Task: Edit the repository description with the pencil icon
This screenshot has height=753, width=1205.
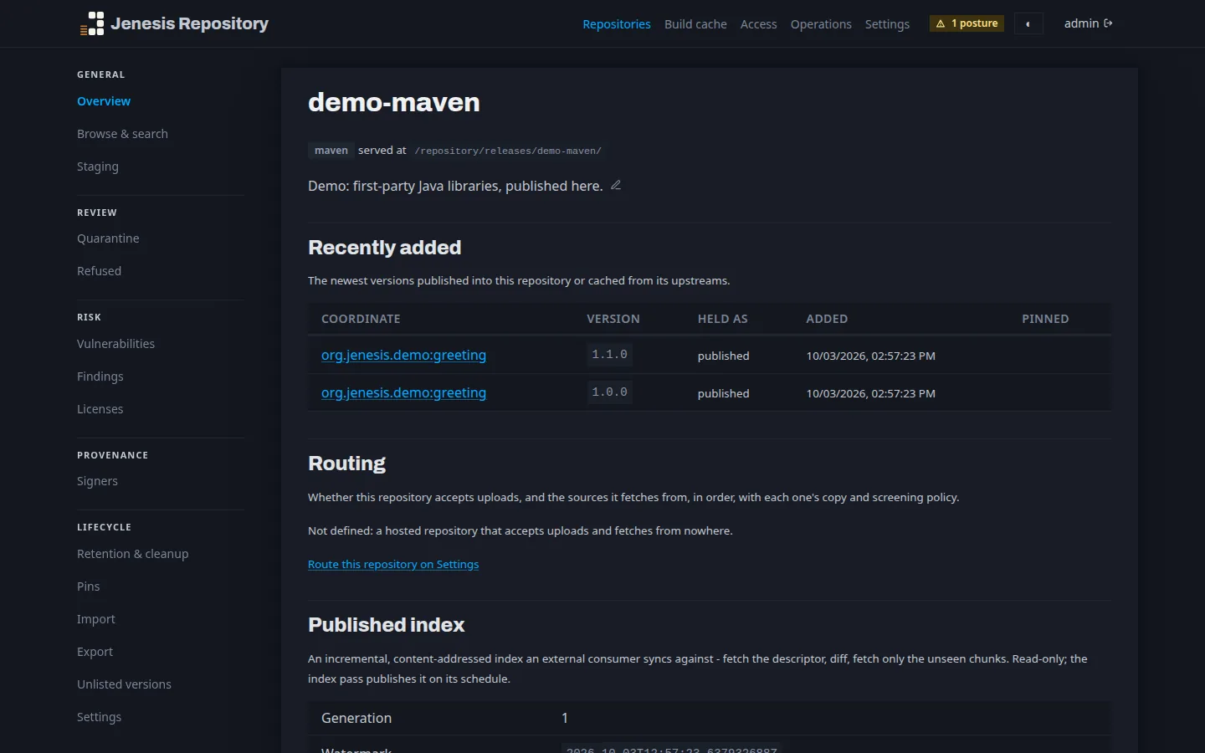Action: [x=616, y=185]
